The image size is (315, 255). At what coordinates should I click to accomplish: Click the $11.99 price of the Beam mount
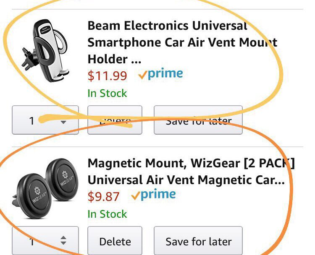[107, 76]
